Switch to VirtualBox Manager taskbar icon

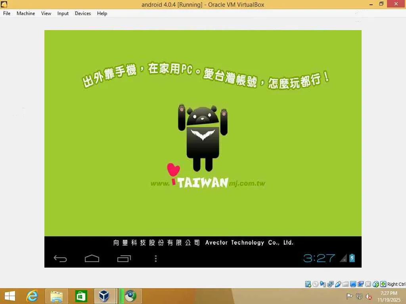click(104, 296)
